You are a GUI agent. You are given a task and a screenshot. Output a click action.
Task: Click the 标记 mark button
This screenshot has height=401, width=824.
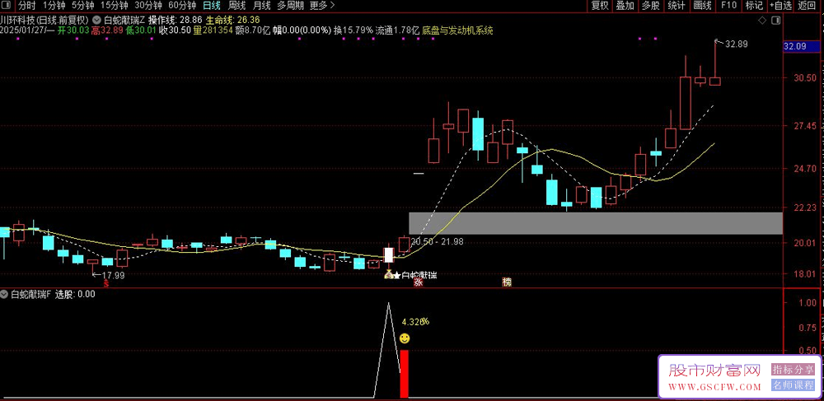click(x=754, y=6)
